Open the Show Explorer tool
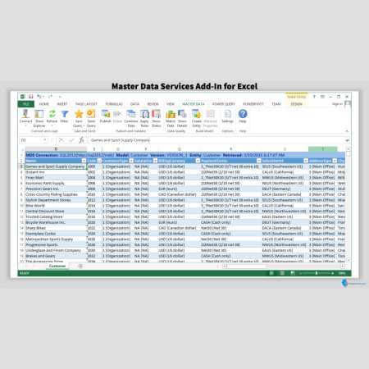The width and height of the screenshot is (369, 369). (39, 118)
